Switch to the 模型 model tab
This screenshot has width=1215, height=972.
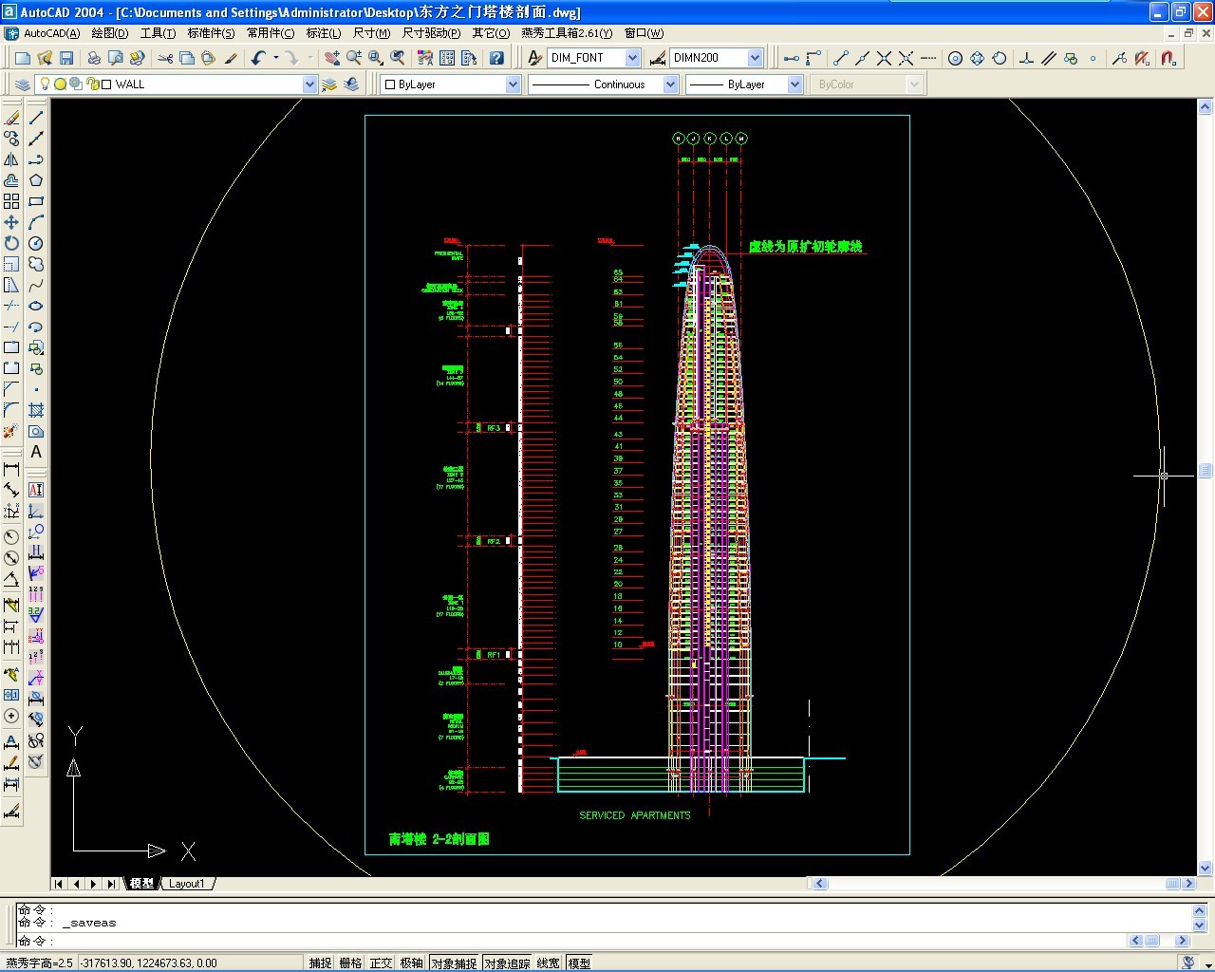[x=141, y=884]
